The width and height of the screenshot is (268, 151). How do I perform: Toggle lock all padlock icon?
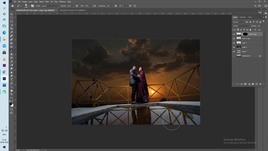tap(250, 30)
